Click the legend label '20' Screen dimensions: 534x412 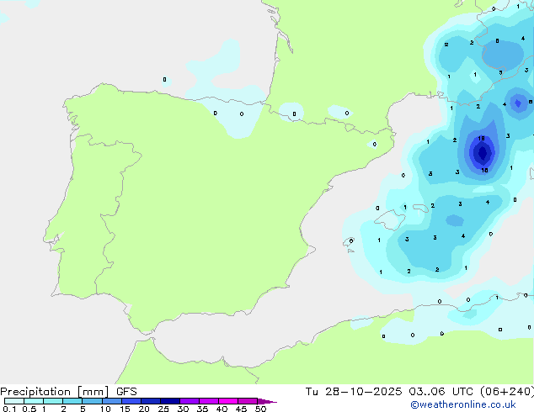[x=144, y=409]
